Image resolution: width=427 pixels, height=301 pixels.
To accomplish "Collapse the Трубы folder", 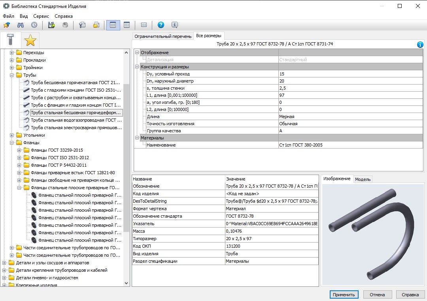I will point(12,75).
